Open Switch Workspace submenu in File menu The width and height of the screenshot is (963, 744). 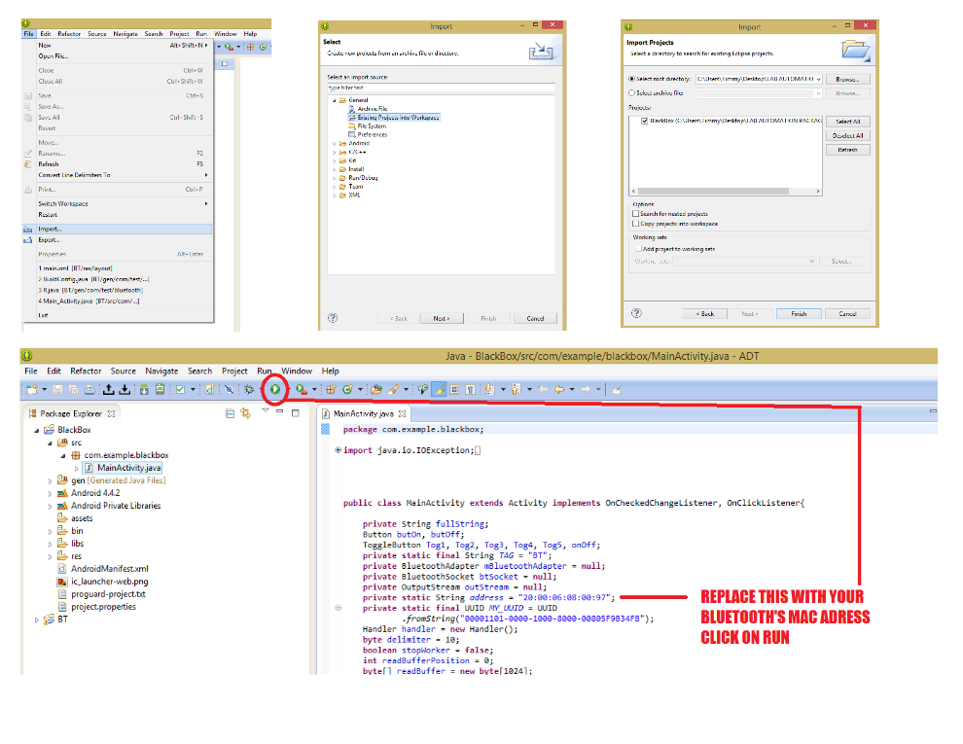(118, 204)
